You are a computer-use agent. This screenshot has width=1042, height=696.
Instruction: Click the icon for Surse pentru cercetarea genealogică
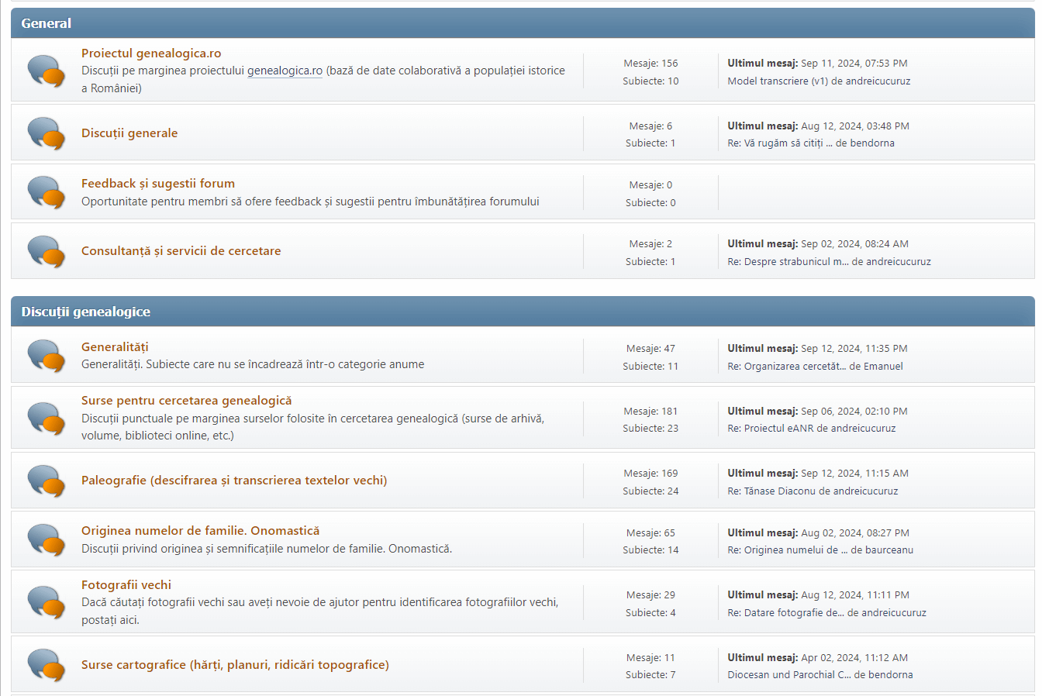point(46,419)
